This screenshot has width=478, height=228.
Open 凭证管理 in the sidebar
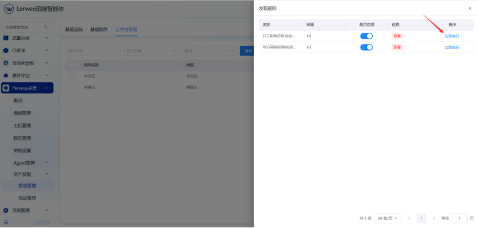tap(27, 198)
